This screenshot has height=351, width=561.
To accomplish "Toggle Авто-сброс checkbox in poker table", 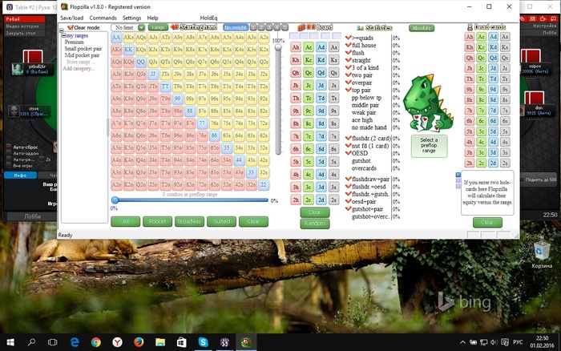I will tap(8, 147).
